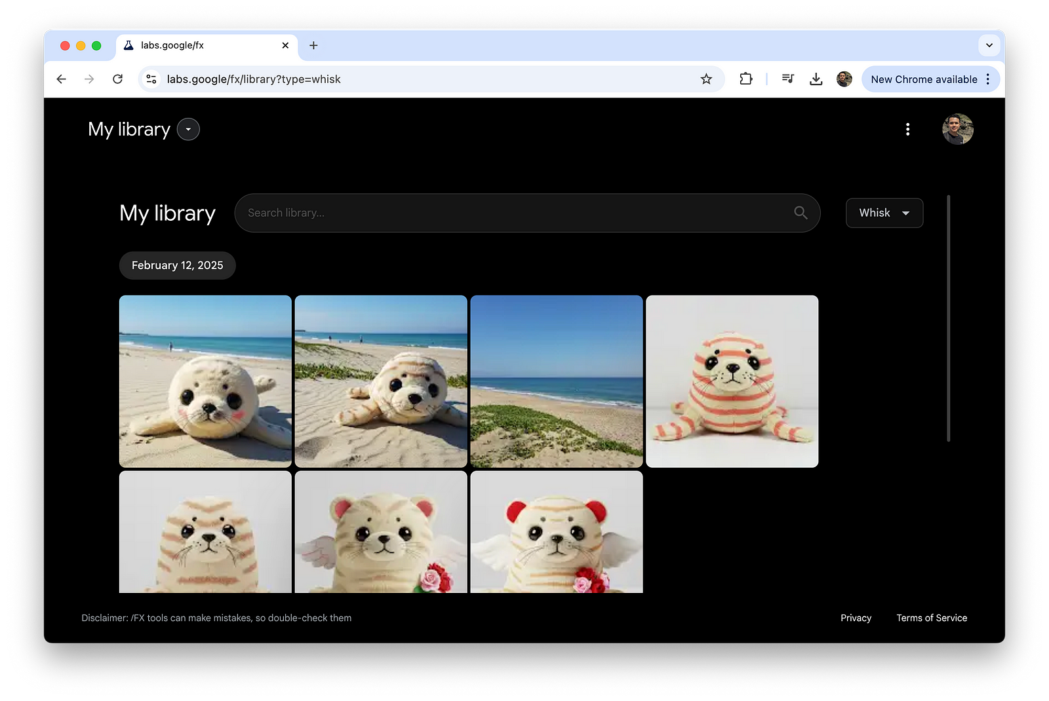
Task: Open a new browser tab
Action: pos(313,45)
